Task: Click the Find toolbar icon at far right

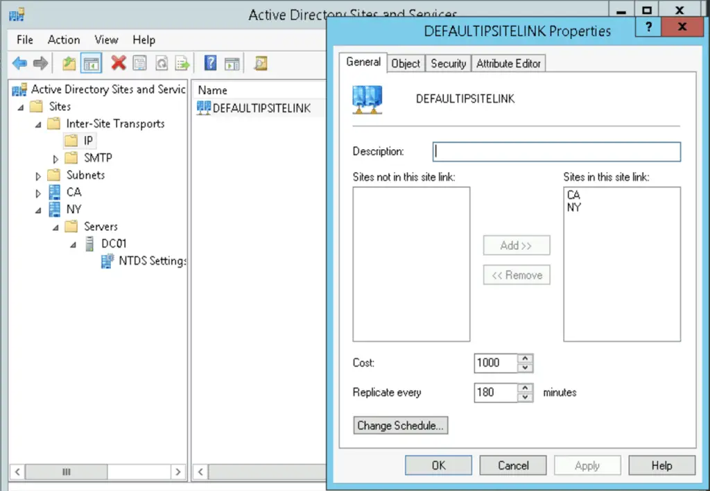Action: coord(261,63)
